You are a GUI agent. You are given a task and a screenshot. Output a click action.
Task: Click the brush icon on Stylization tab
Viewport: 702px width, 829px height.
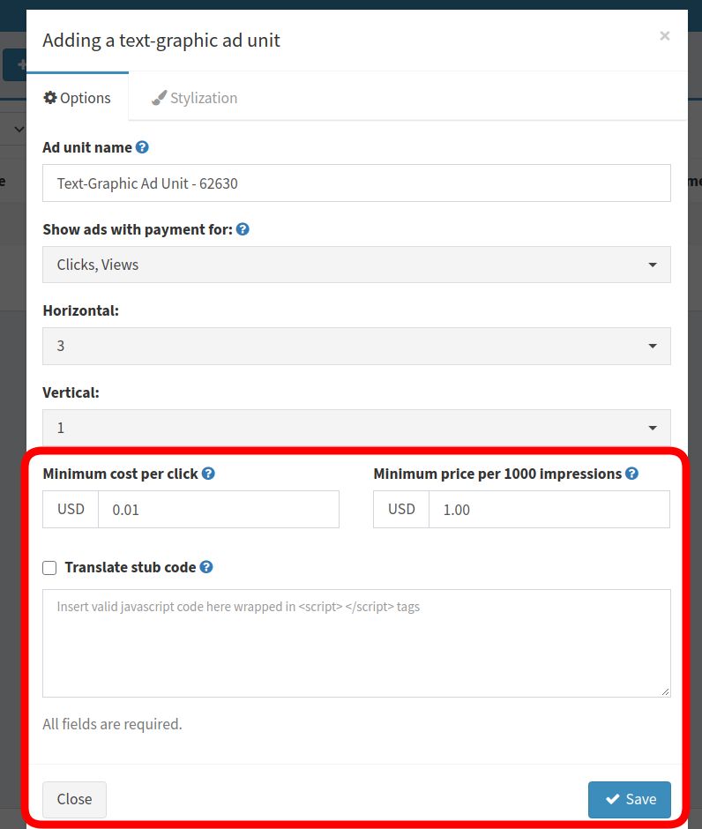pos(159,97)
